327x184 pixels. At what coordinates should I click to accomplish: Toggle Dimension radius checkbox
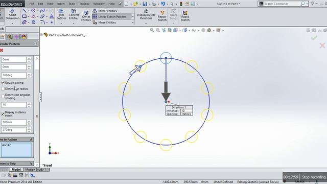tap(3, 88)
